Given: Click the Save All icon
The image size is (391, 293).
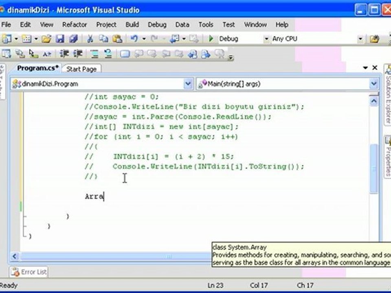Looking at the screenshot, I should click(74, 39).
